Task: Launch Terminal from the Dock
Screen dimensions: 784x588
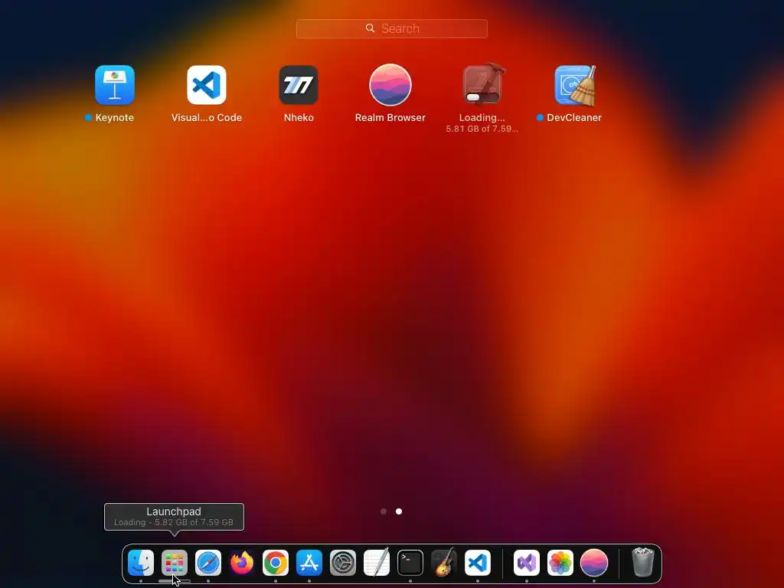Action: coord(410,563)
